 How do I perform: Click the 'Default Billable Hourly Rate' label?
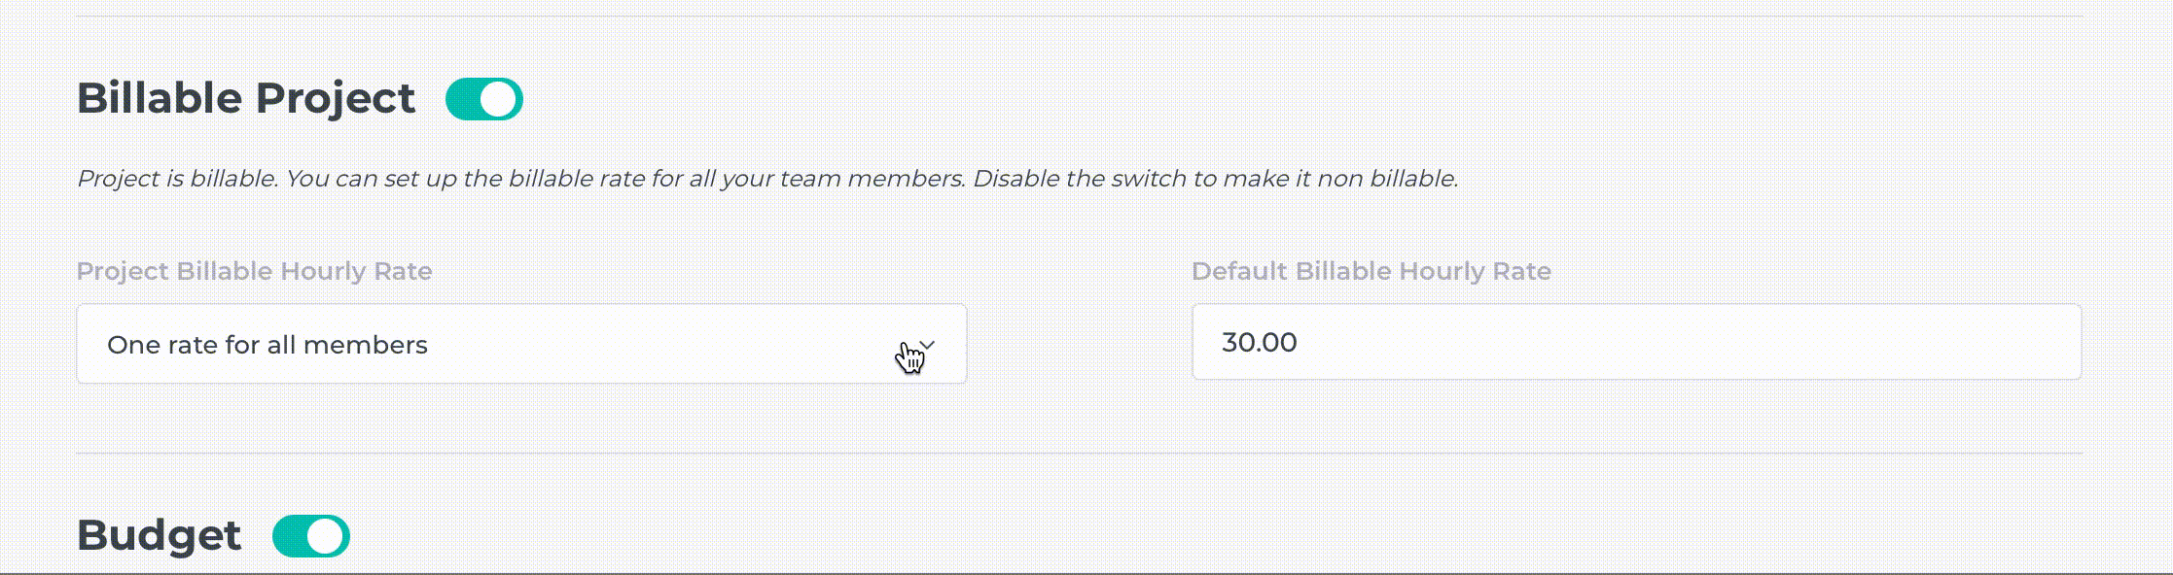click(x=1371, y=271)
